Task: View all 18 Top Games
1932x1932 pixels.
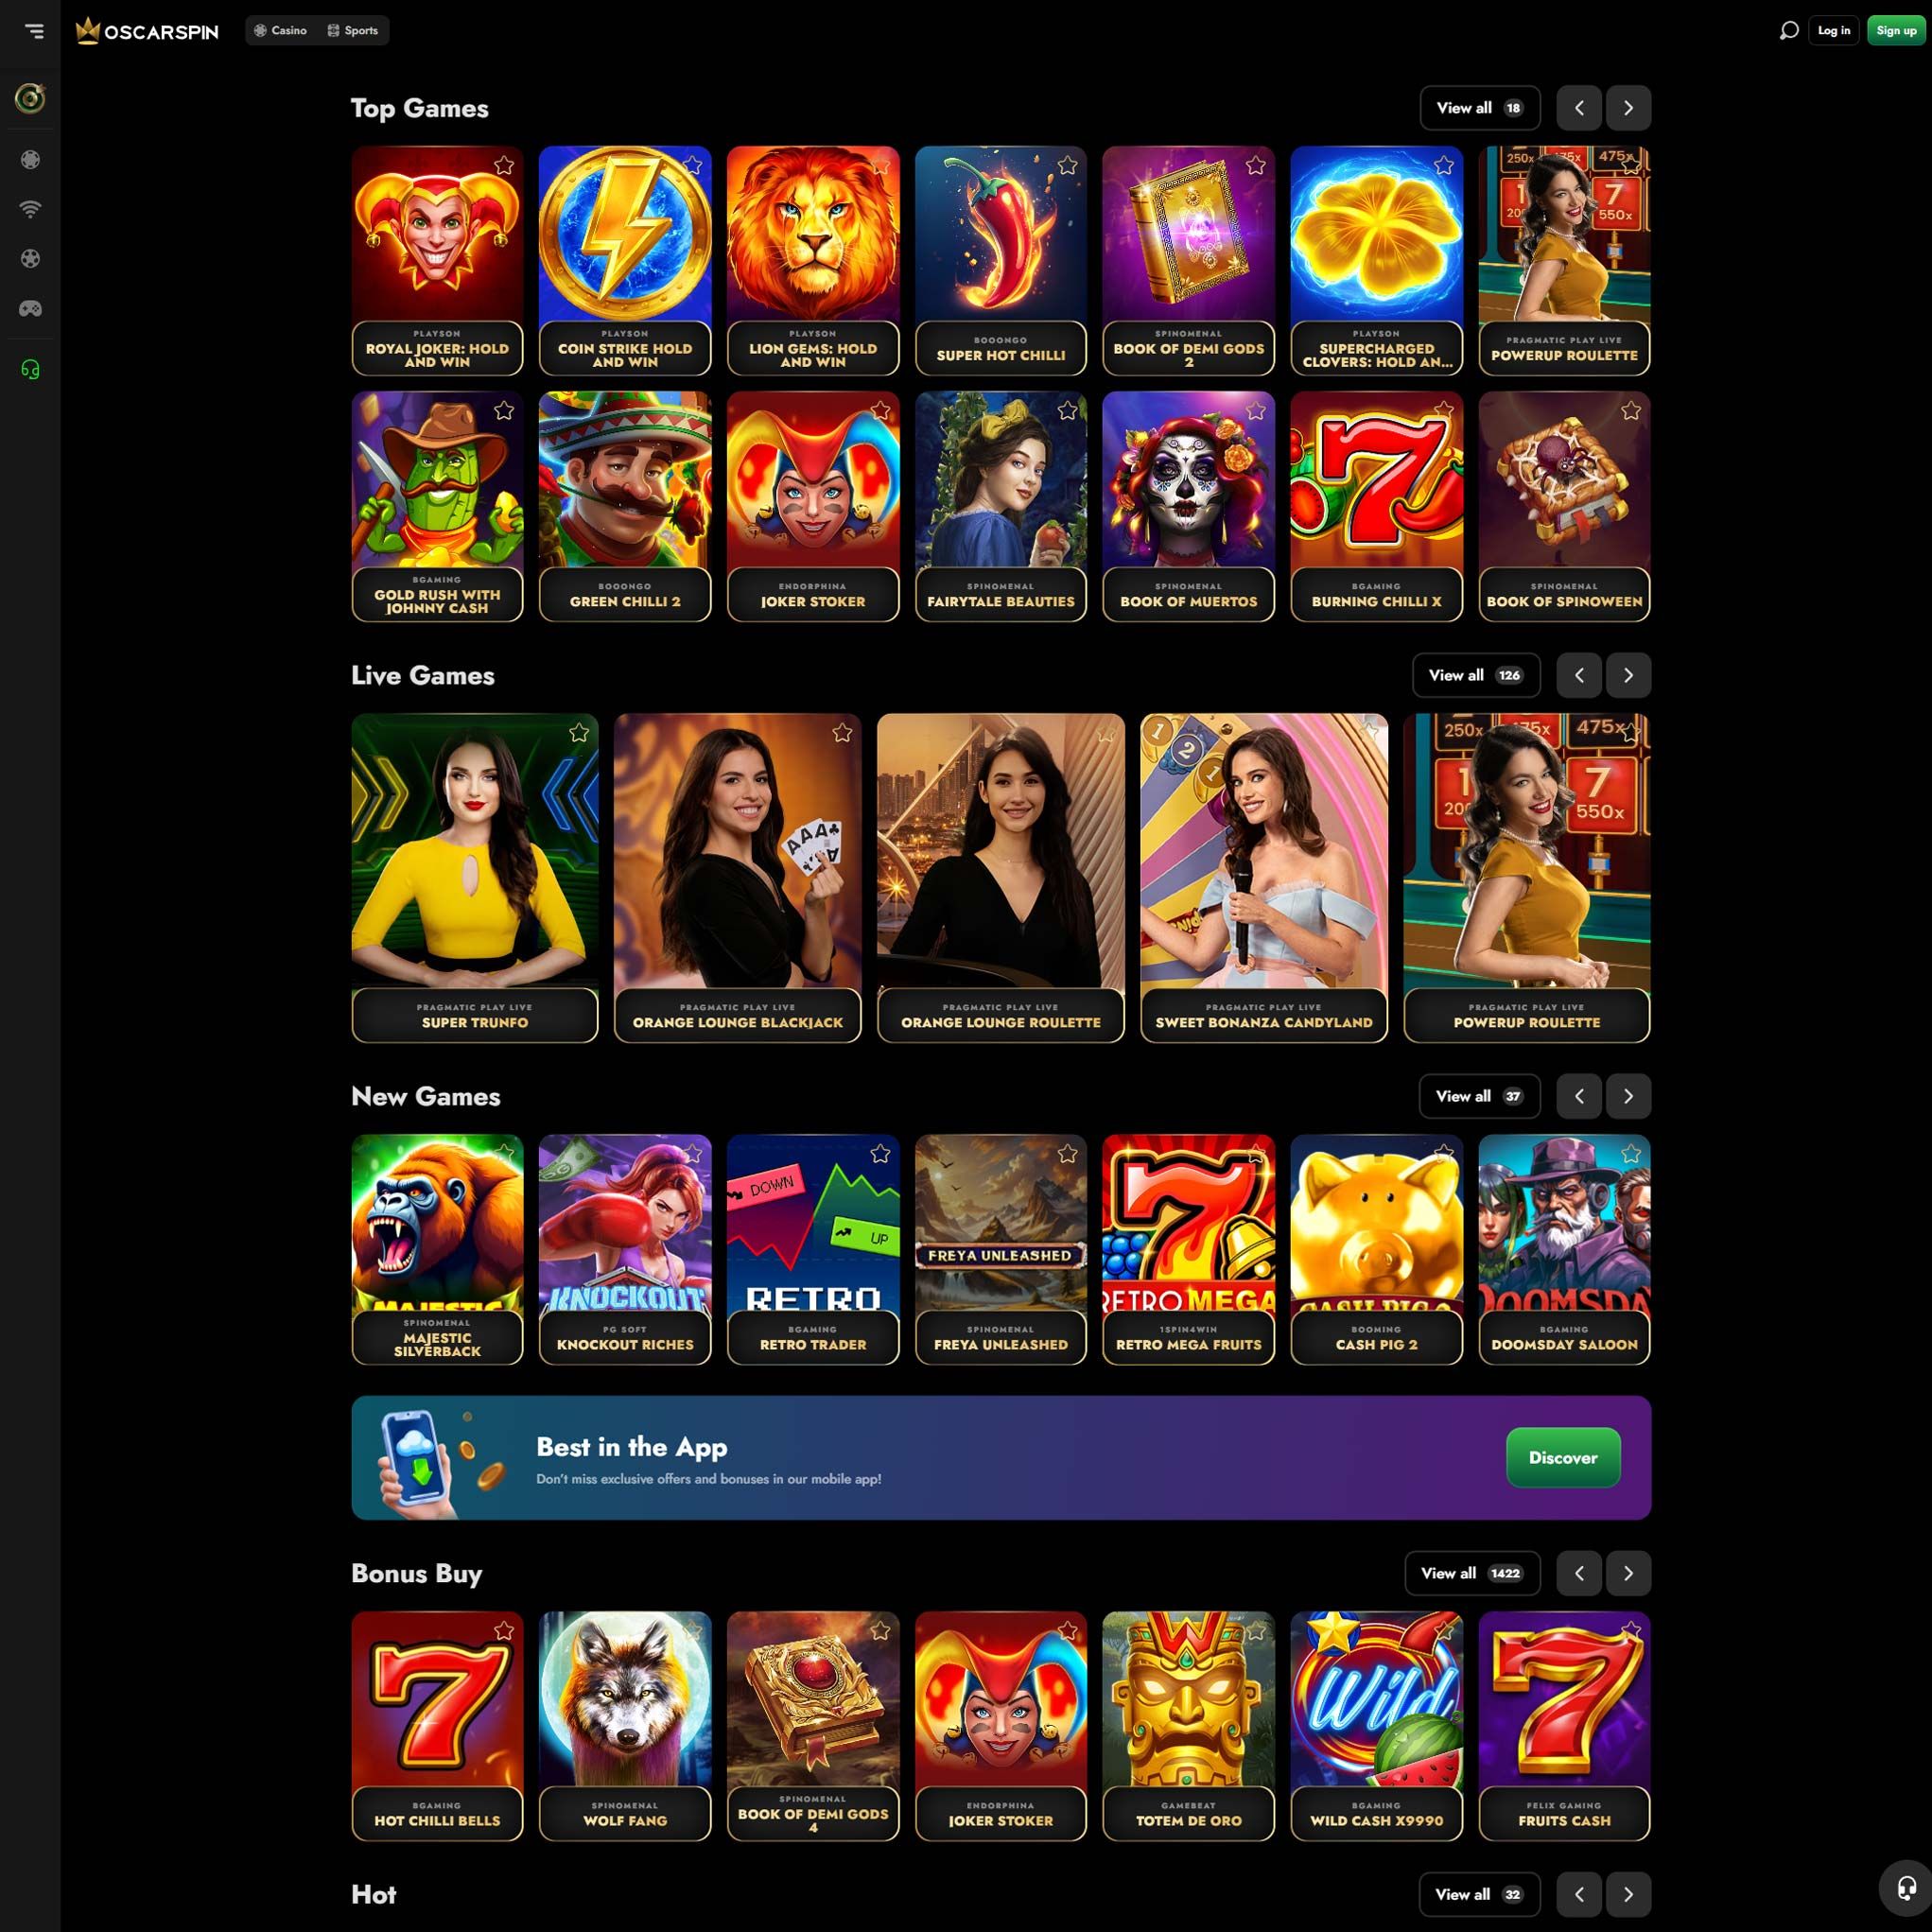Action: 1479,108
